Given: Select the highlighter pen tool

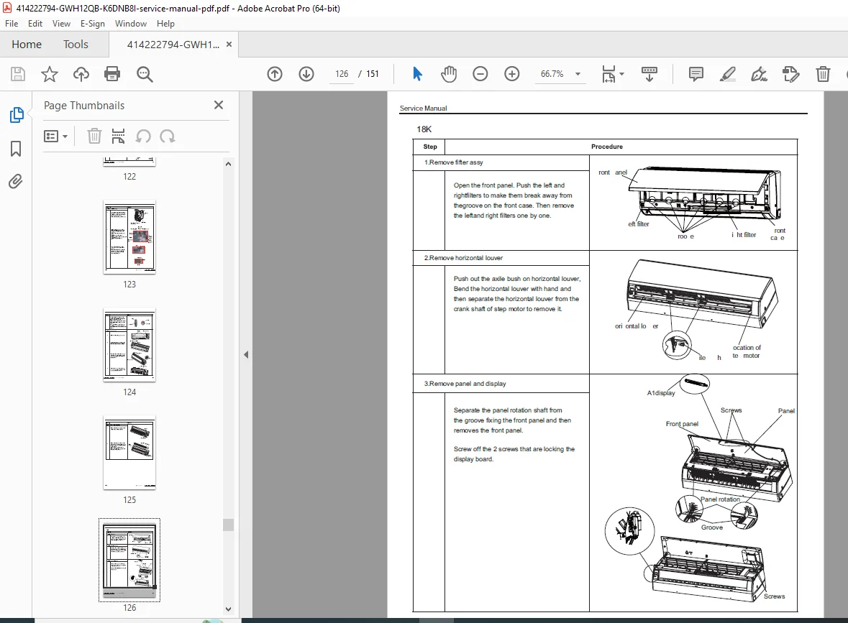Looking at the screenshot, I should pos(728,74).
